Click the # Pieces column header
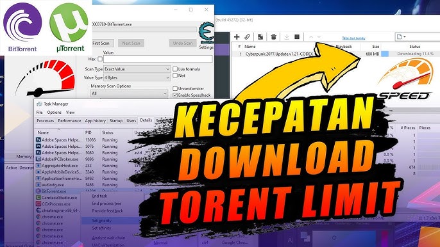This screenshot has height=247, width=440. pyautogui.click(x=408, y=128)
